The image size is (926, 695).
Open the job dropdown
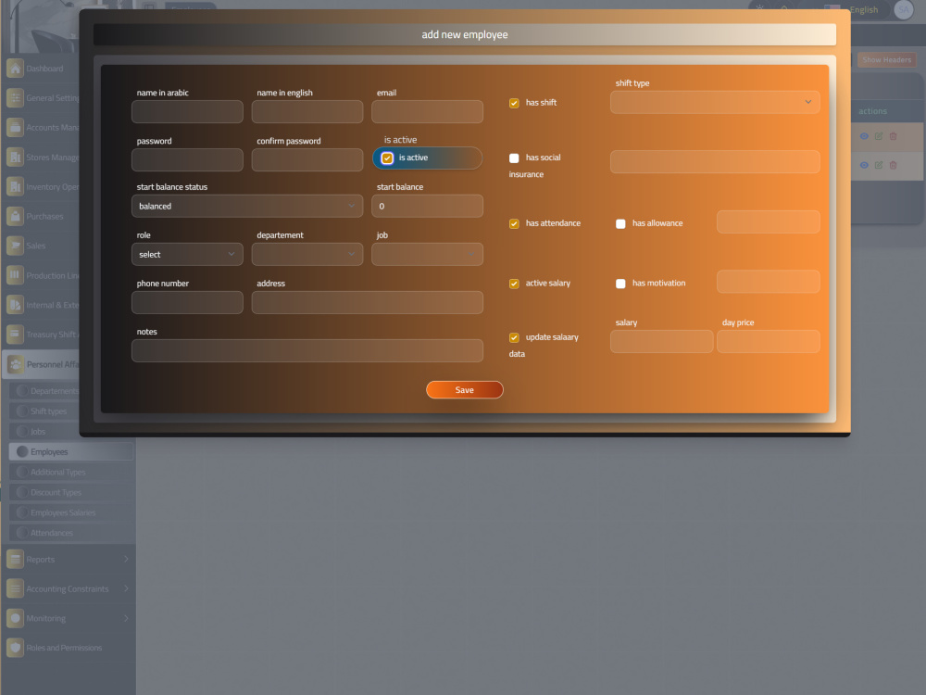(x=427, y=255)
